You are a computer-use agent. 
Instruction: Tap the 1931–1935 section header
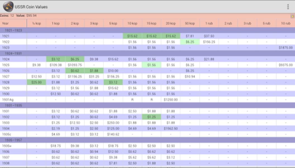tap(147, 105)
